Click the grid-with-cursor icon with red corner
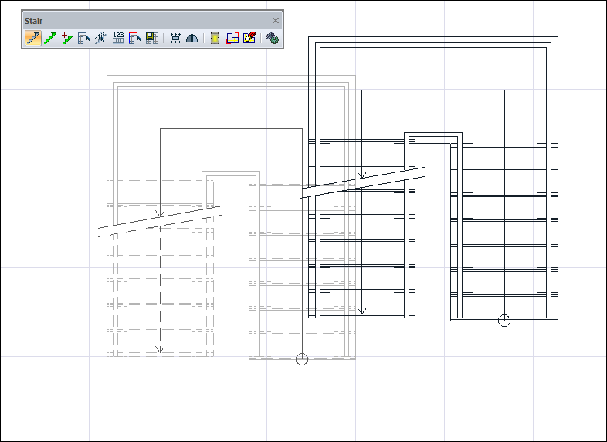 pos(135,38)
